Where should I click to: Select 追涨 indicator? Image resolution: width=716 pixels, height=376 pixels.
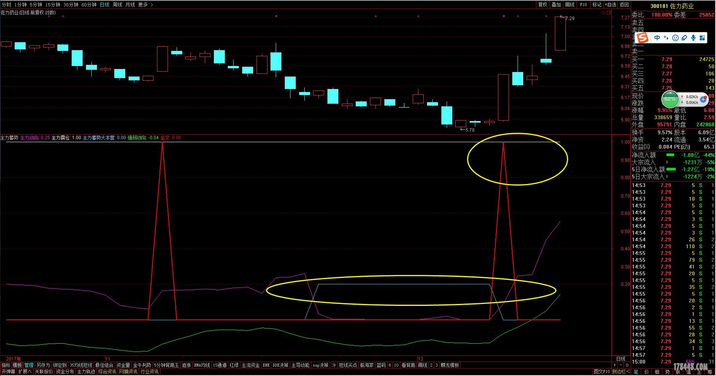pyautogui.click(x=186, y=365)
